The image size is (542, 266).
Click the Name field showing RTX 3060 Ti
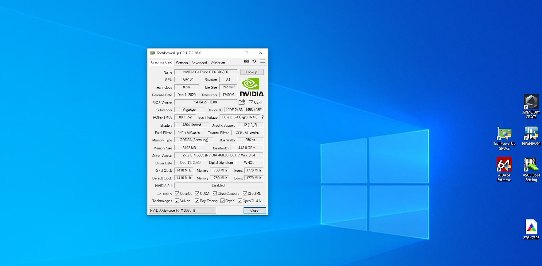[206, 72]
